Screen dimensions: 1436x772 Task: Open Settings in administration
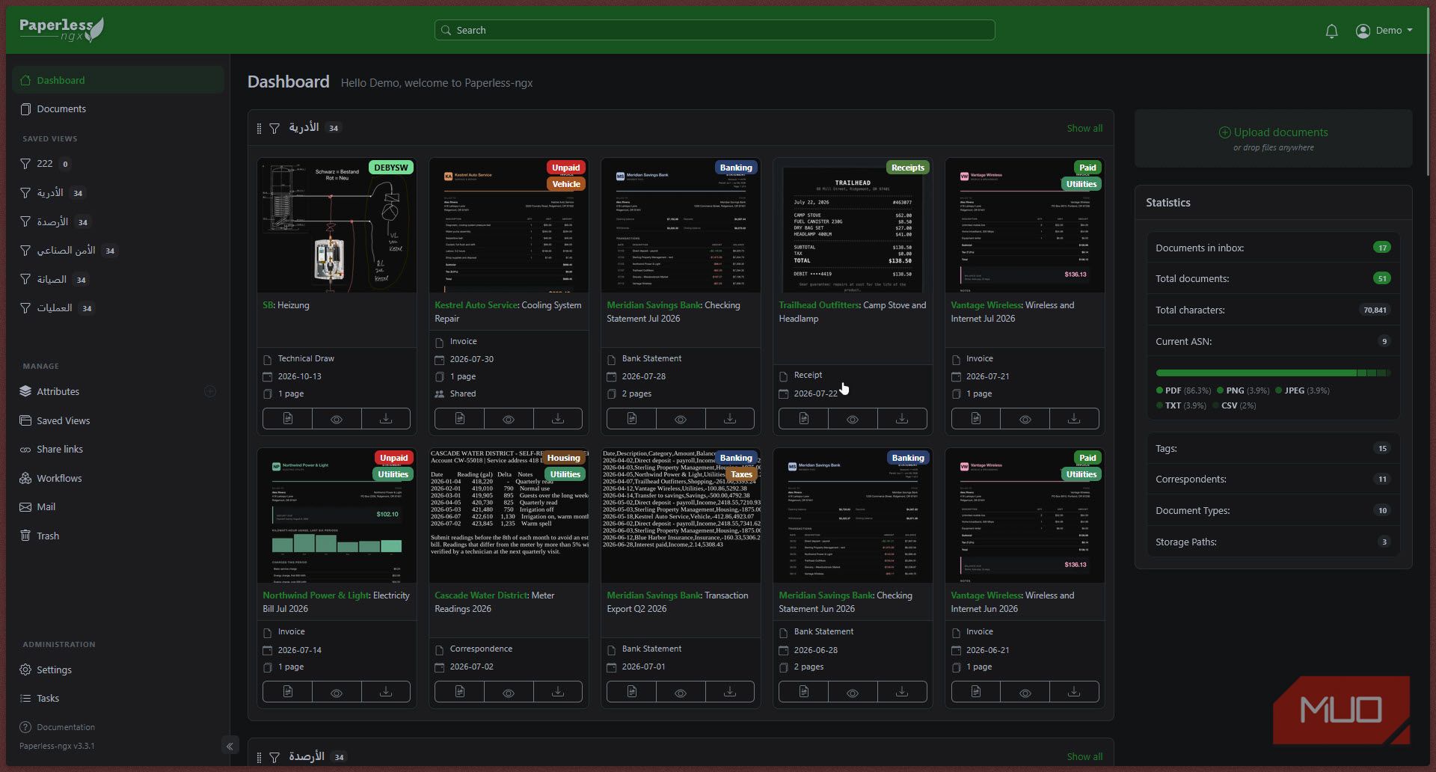click(54, 670)
